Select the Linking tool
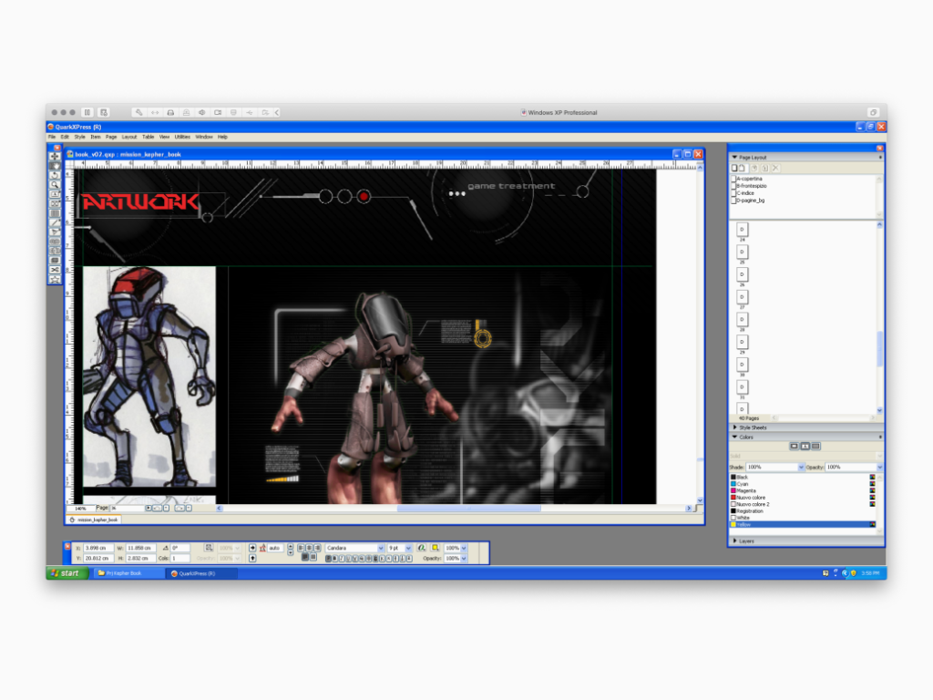Screen dimensions: 933x700 pos(55,242)
